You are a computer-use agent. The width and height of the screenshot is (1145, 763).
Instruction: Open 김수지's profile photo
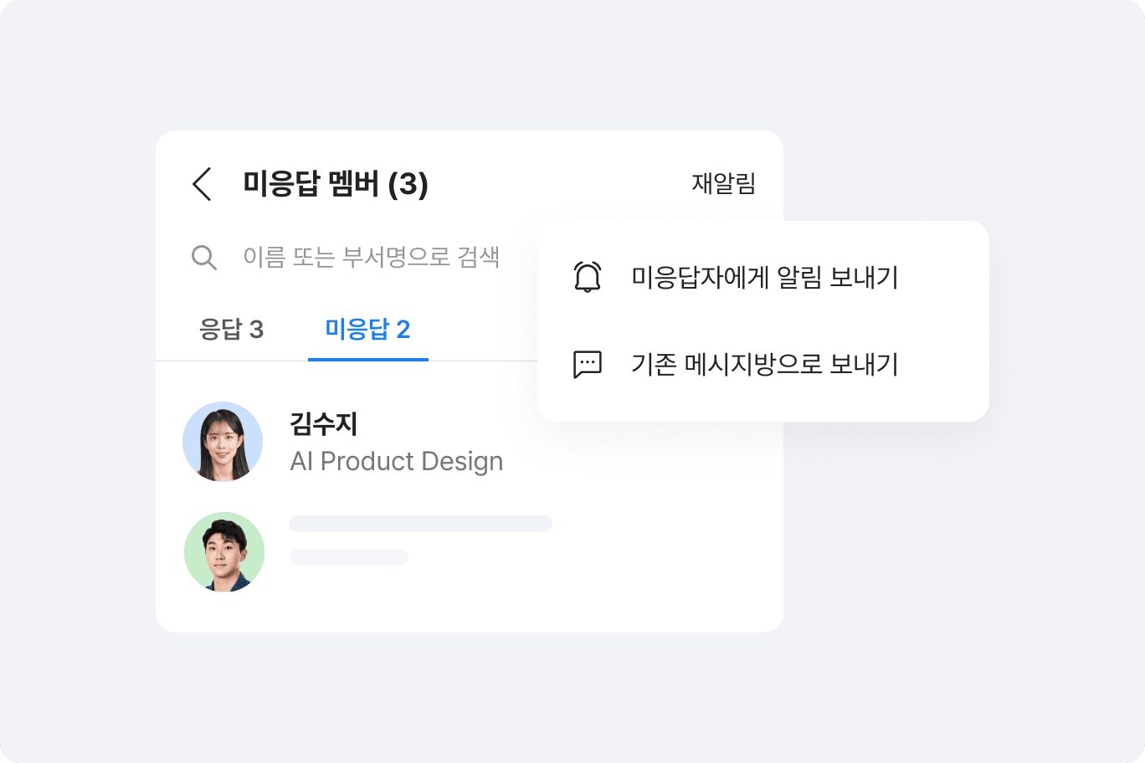point(223,442)
